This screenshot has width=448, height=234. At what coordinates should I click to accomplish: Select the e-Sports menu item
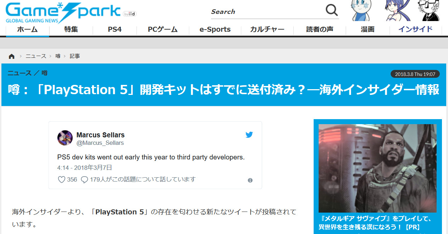[x=215, y=30]
